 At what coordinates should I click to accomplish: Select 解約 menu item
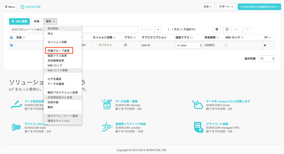(62, 107)
